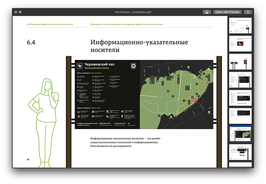Open the thumbnail just below the highlighted page
Viewport: 266px width, 184px height.
point(240,152)
